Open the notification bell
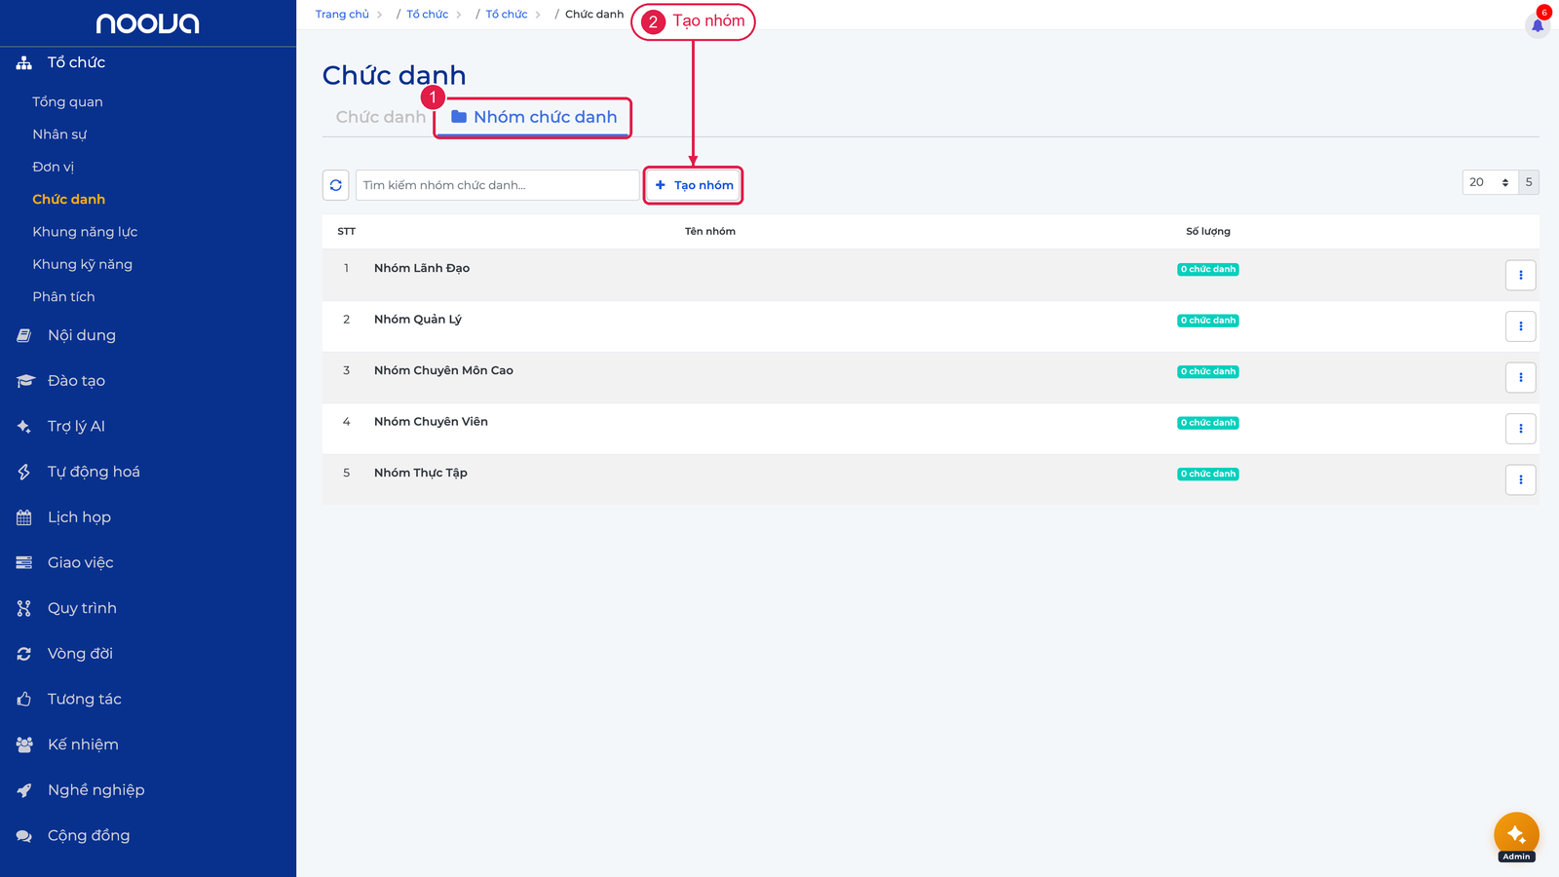The height and width of the screenshot is (877, 1559). [x=1538, y=25]
